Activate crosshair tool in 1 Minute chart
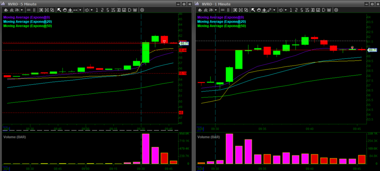The image size is (380, 171). [x=263, y=10]
